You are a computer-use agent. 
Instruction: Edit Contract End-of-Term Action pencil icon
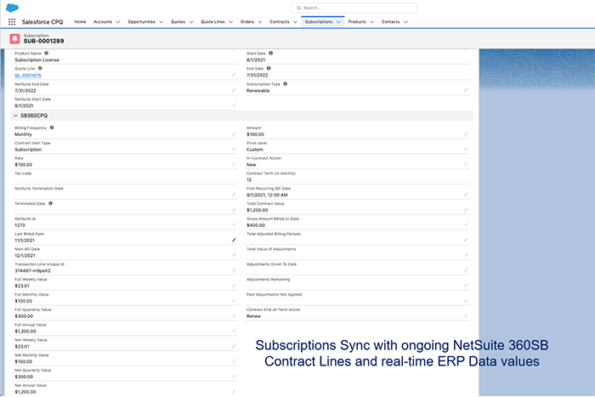point(465,315)
